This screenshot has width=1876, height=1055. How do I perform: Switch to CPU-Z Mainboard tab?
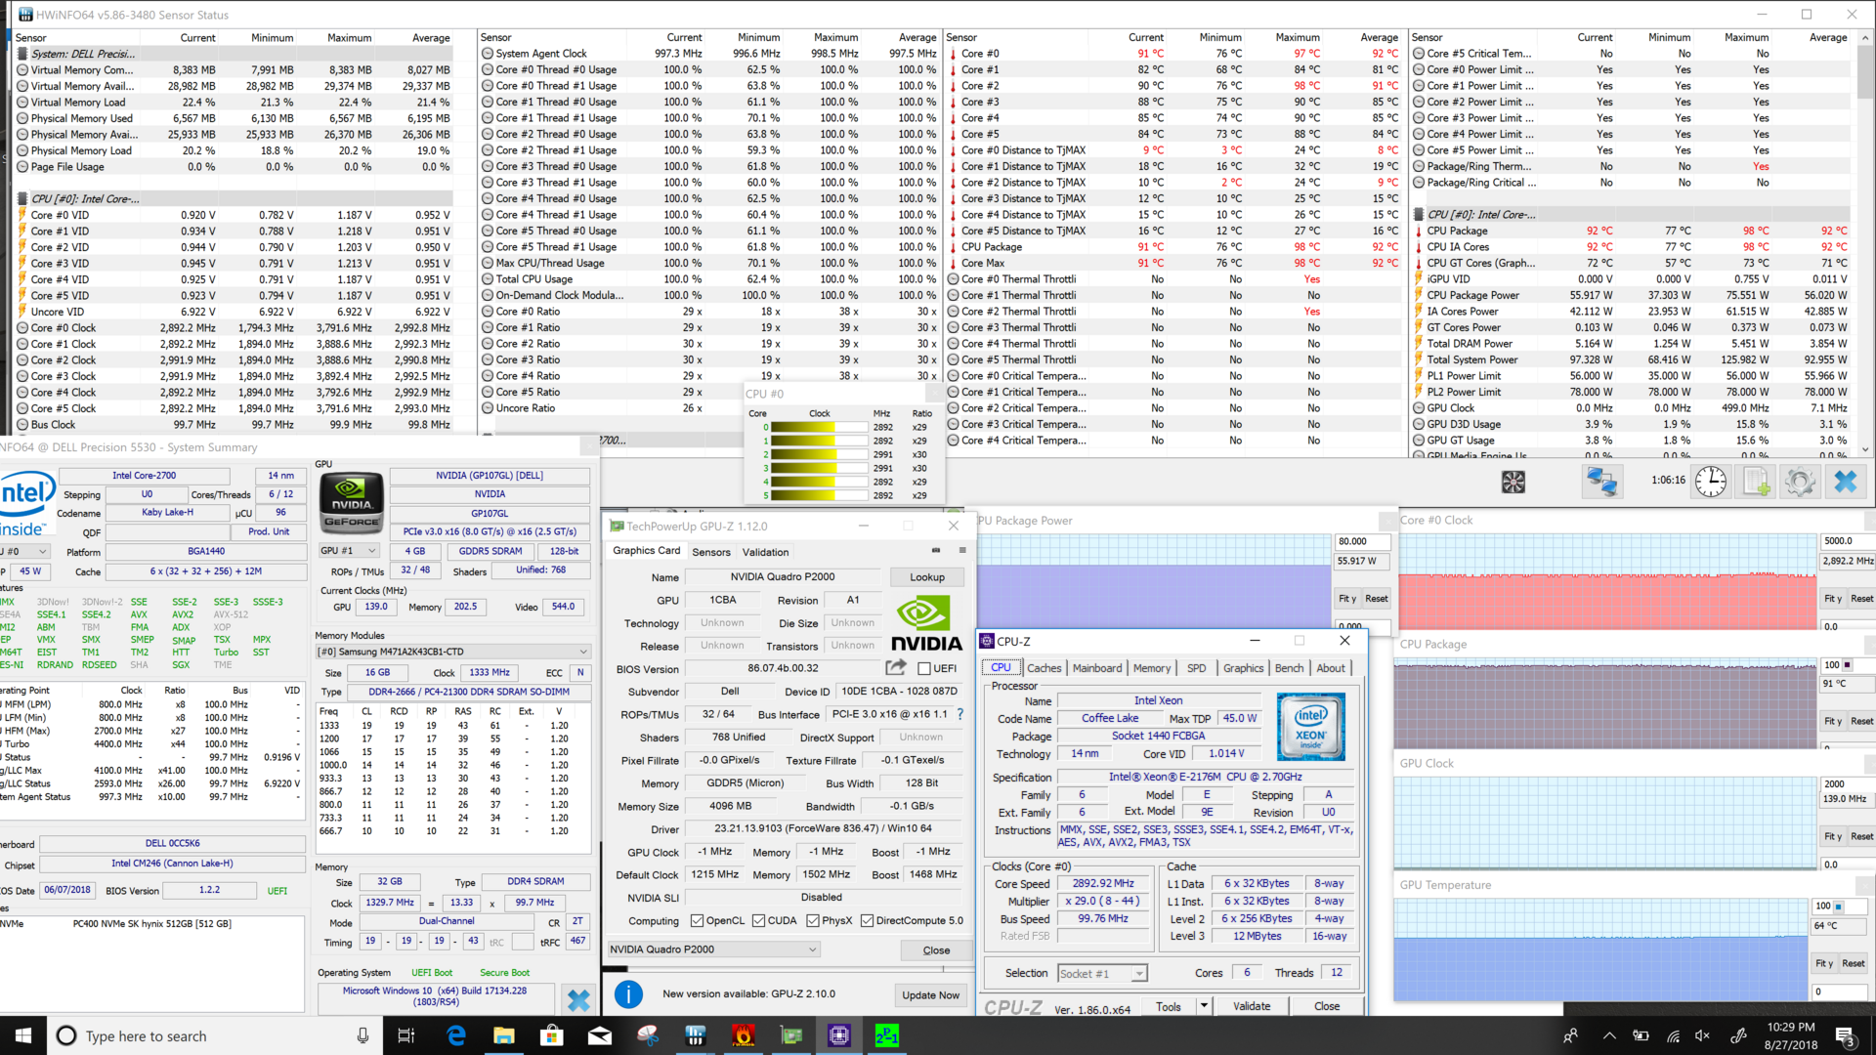(x=1096, y=668)
